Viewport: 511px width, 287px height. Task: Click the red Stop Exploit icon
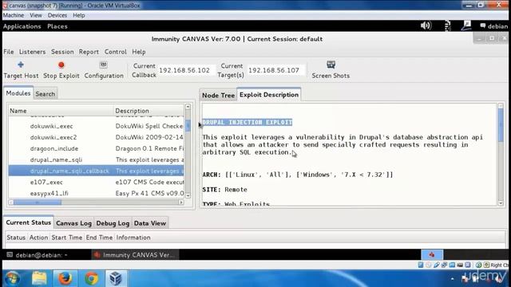(61, 65)
